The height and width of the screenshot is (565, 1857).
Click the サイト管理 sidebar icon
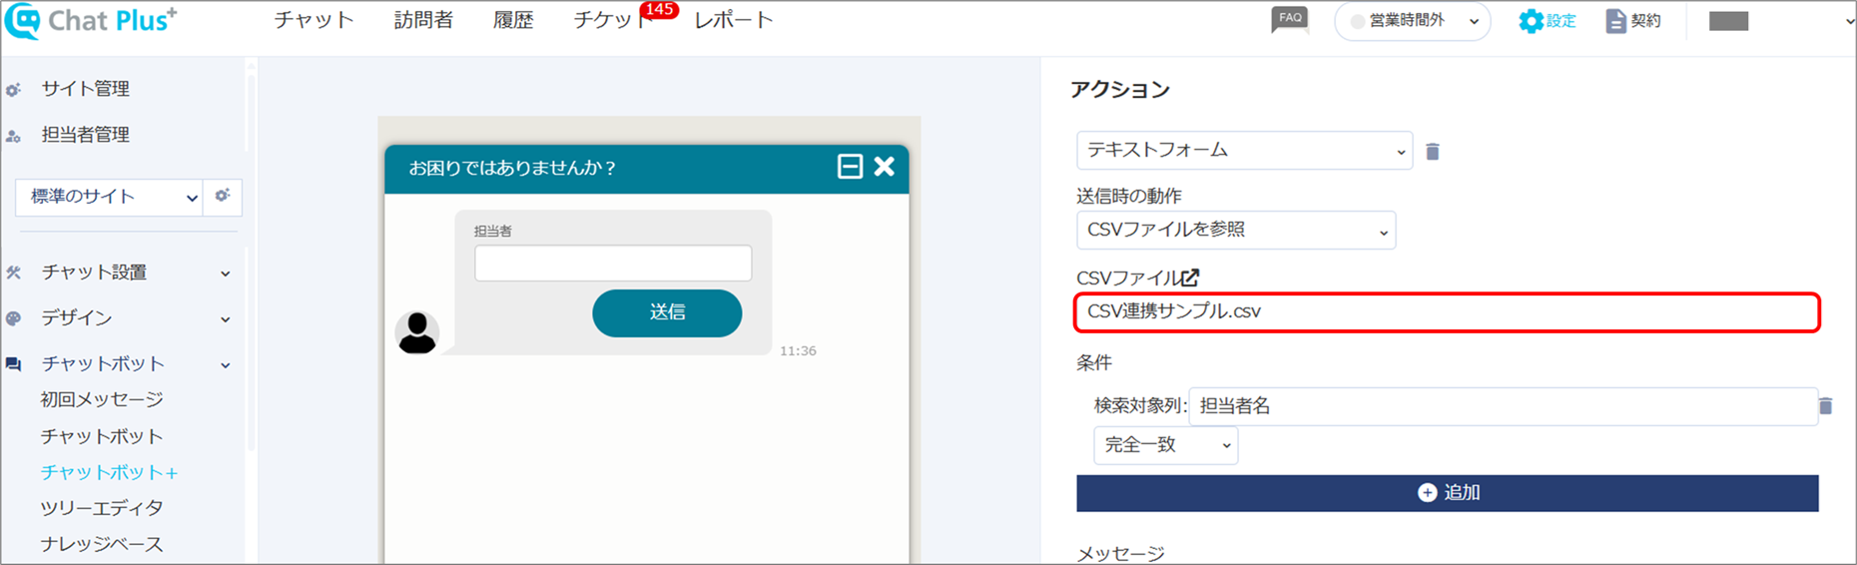click(x=14, y=90)
